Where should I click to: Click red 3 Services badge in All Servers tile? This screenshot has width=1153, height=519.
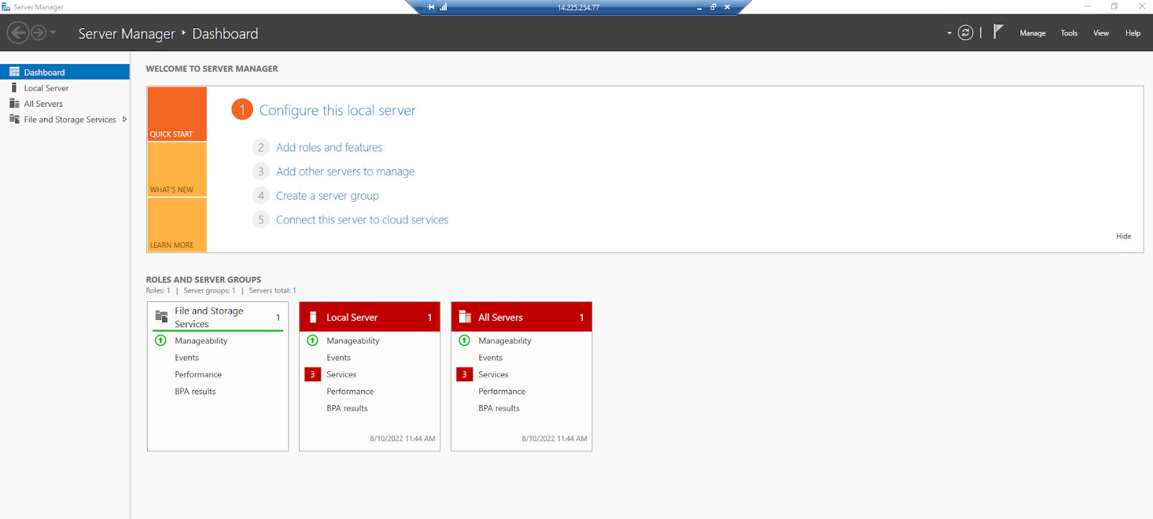pyautogui.click(x=465, y=374)
